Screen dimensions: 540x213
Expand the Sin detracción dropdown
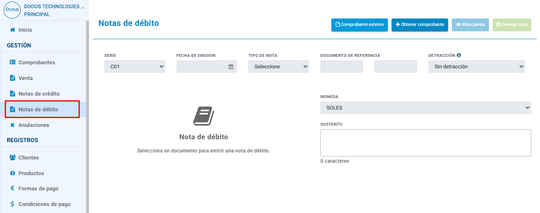(x=477, y=67)
